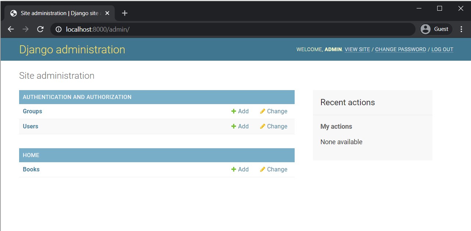Open the Books model list

31,170
